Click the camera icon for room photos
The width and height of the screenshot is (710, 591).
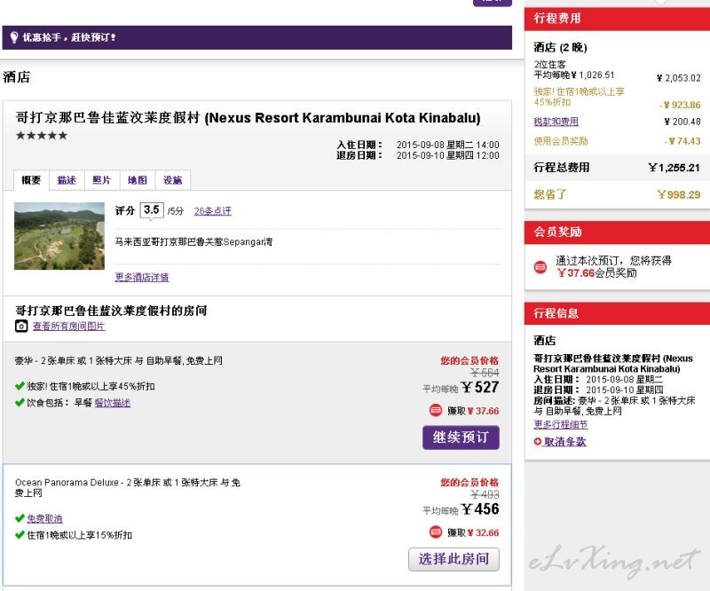(21, 326)
